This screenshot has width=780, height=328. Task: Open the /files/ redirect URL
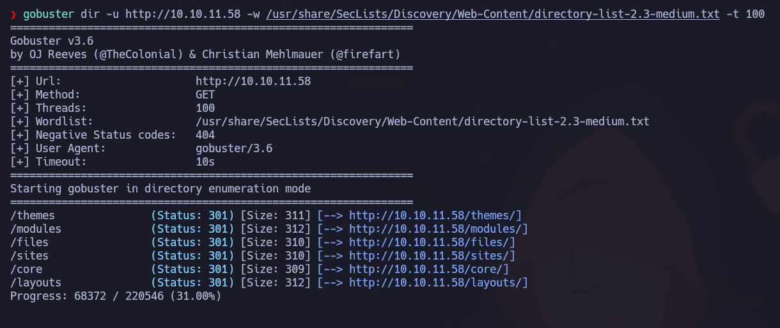click(x=432, y=242)
